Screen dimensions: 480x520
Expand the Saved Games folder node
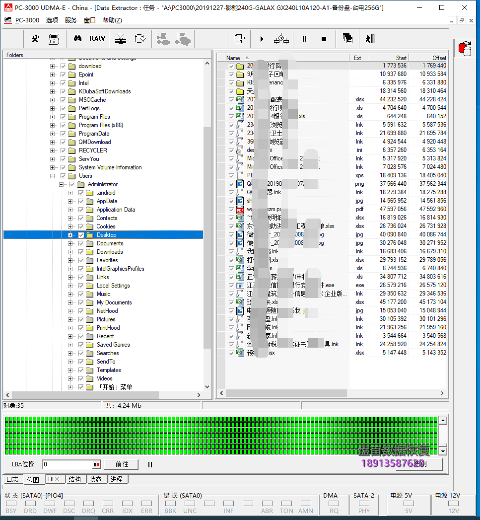tap(70, 345)
